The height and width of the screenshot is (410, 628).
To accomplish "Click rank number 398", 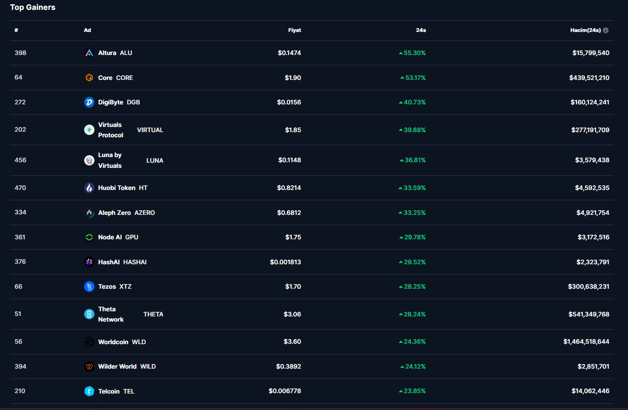I will (20, 53).
